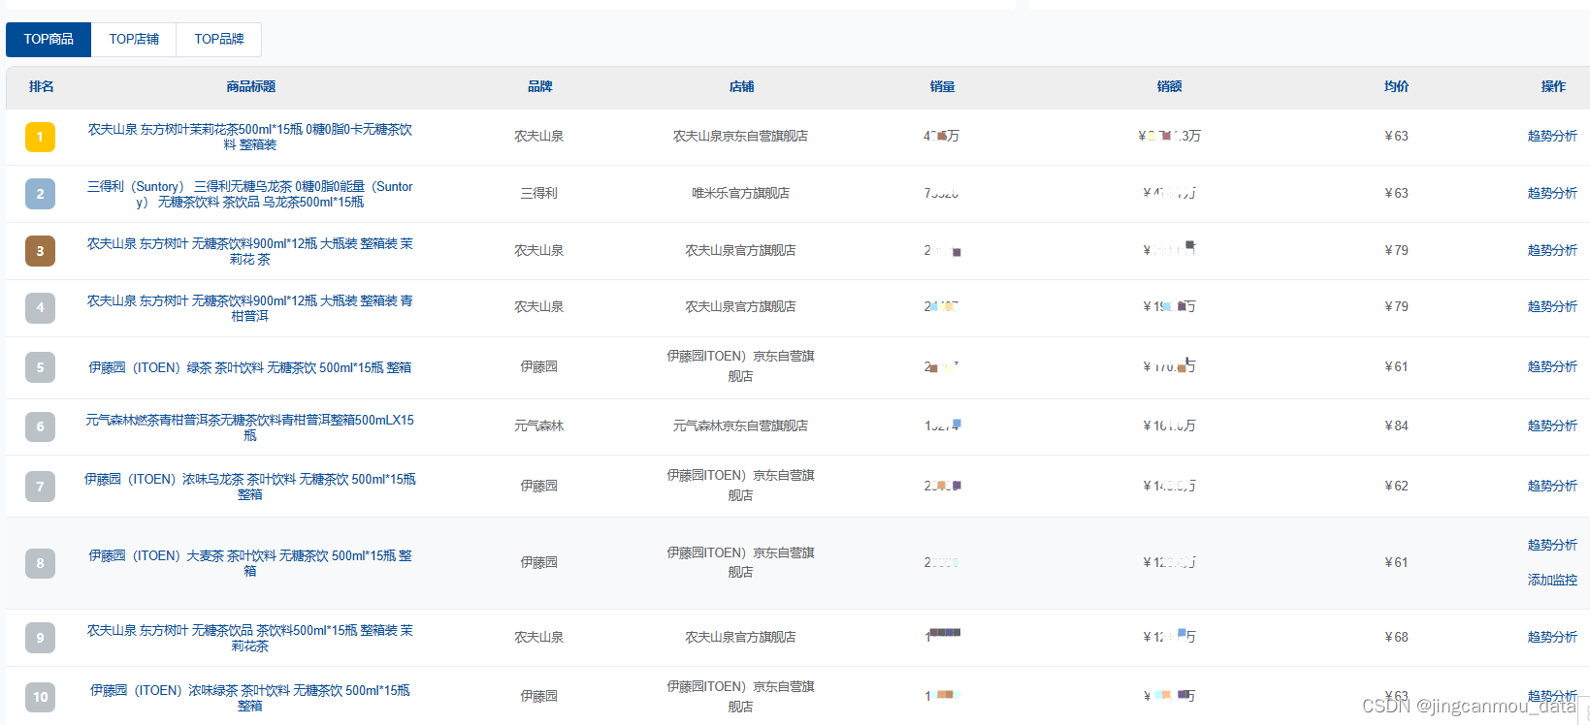
Task: Click the rank 7 badge
Action: (x=40, y=487)
